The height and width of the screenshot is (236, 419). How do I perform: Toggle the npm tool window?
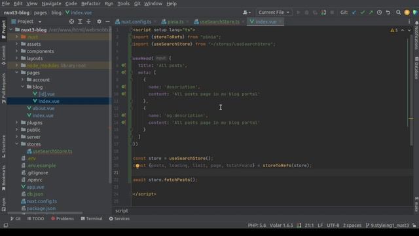coord(3,205)
